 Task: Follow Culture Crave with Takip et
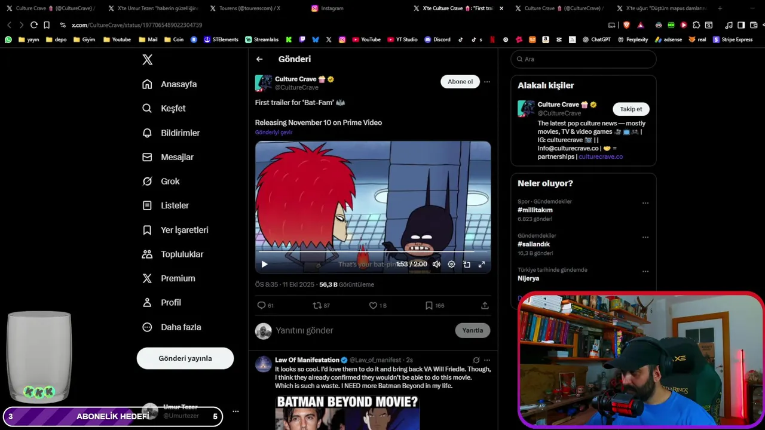click(x=631, y=109)
